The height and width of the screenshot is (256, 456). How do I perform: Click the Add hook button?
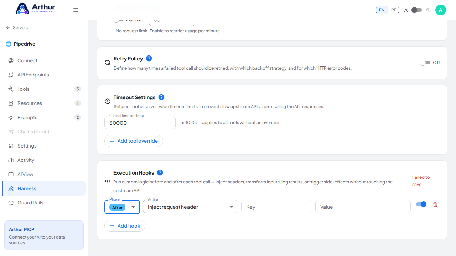point(125,226)
